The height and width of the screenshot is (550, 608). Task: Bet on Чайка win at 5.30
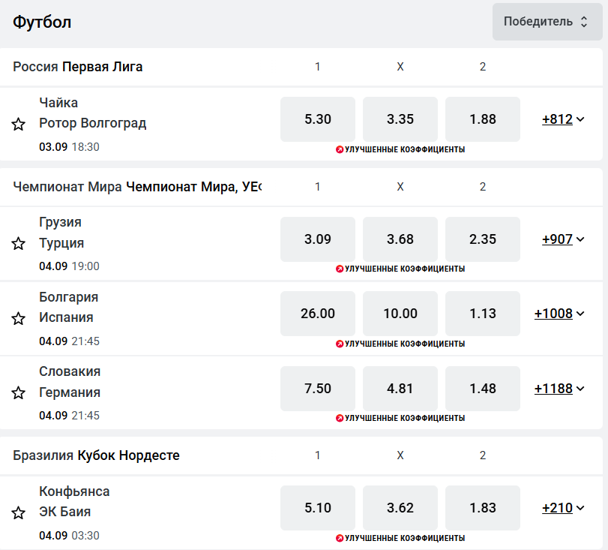click(x=318, y=119)
